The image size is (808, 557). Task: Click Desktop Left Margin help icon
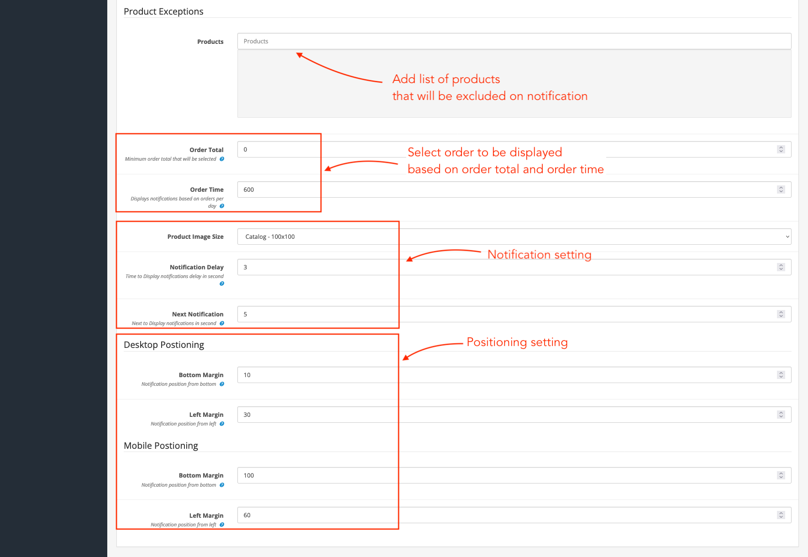[x=222, y=424]
